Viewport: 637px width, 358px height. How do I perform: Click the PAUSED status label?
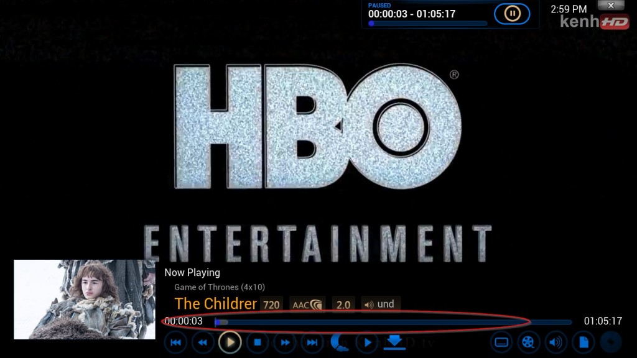tap(379, 5)
